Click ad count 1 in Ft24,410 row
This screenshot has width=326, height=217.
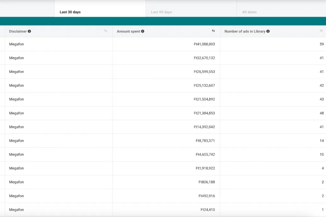[323, 210]
